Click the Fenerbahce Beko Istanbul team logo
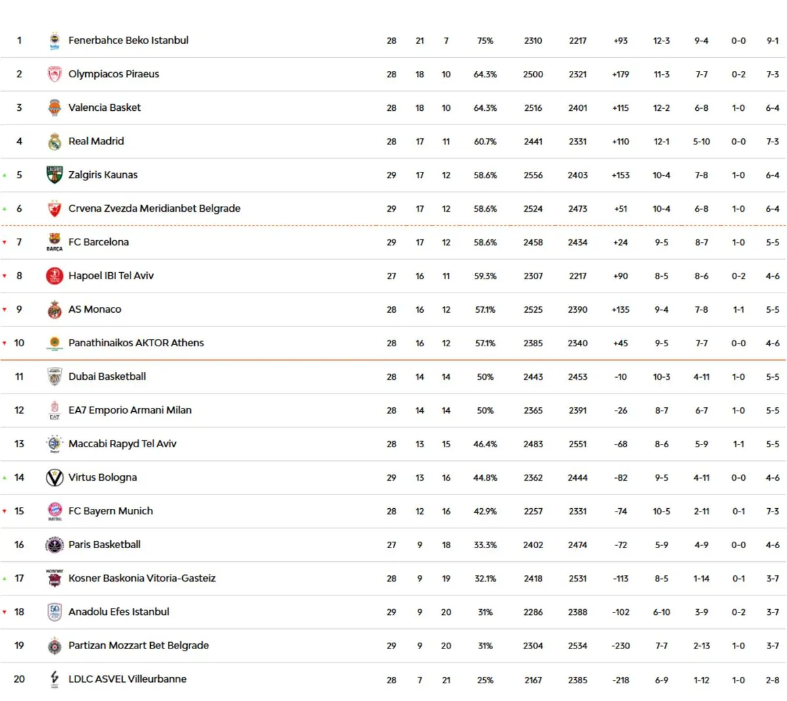Image resolution: width=787 pixels, height=701 pixels. 54,41
